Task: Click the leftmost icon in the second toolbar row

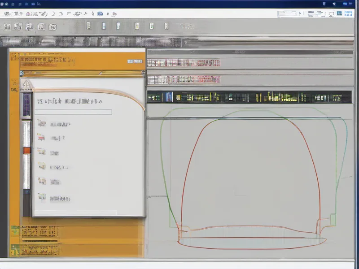Action: tap(6, 26)
